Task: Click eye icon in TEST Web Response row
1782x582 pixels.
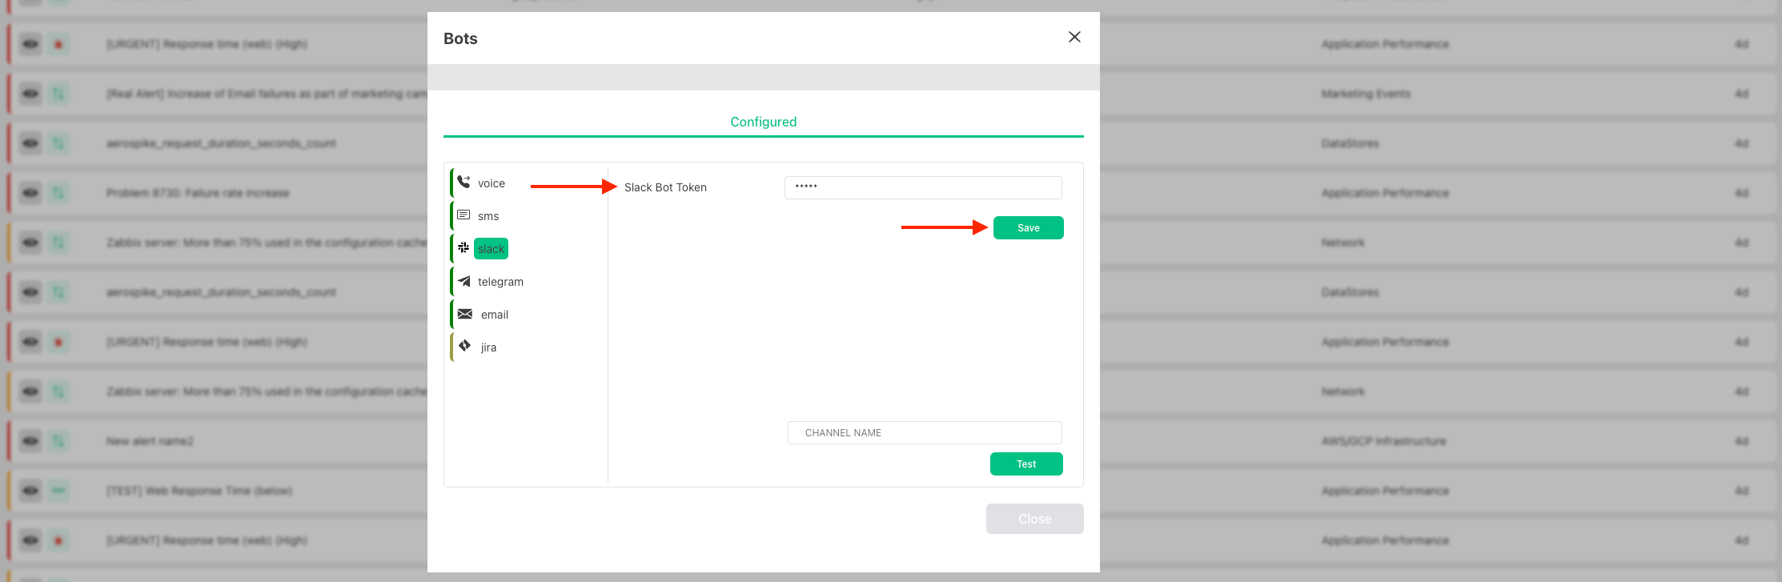Action: [x=30, y=491]
